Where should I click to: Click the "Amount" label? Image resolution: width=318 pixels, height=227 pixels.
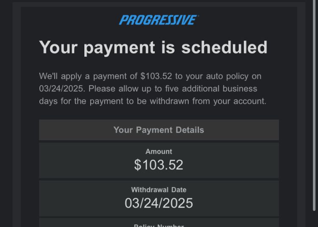159,152
